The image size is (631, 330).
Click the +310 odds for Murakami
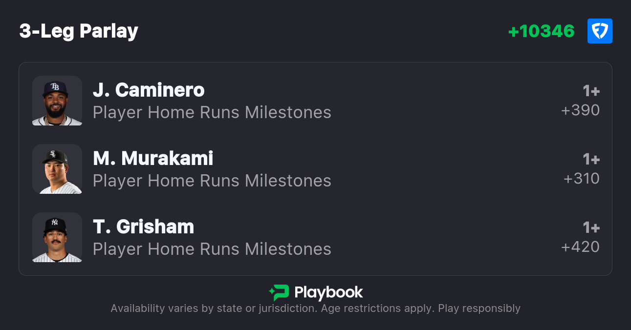(581, 179)
